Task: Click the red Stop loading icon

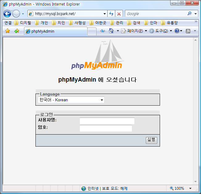Action: 119,14
